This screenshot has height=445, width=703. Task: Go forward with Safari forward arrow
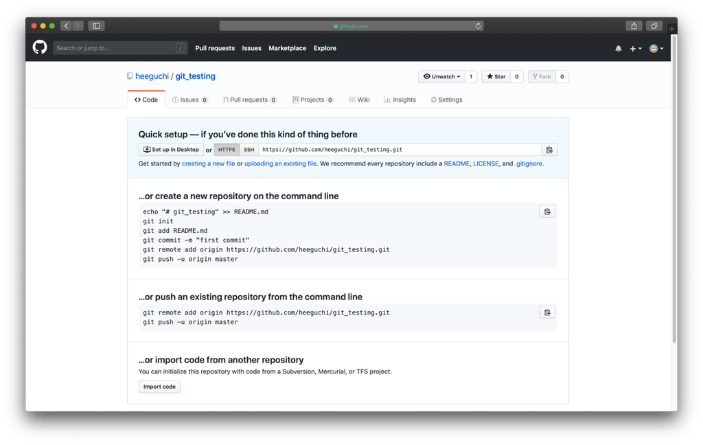pyautogui.click(x=78, y=26)
